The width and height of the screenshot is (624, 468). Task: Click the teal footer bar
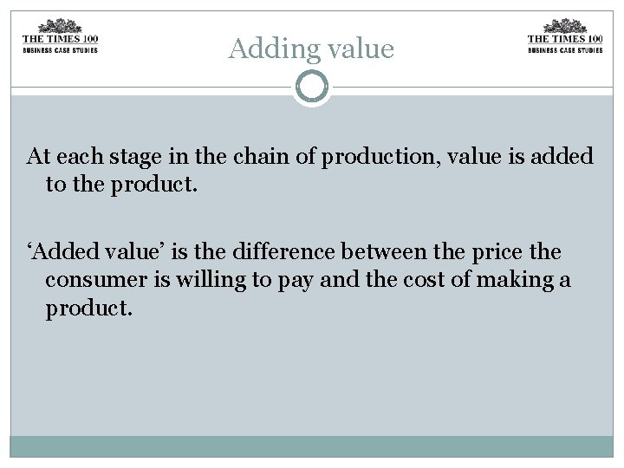tap(312, 446)
